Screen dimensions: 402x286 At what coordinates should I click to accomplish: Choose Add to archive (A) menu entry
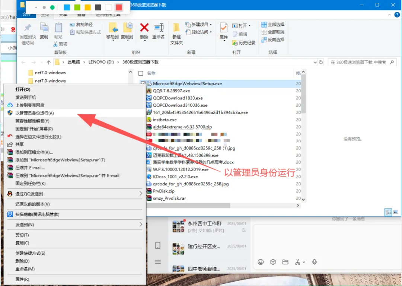pyautogui.click(x=74, y=152)
